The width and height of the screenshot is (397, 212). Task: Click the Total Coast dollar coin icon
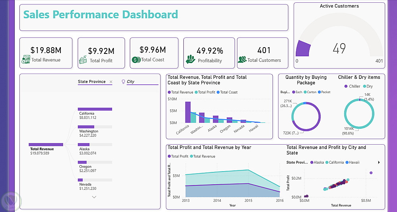pos(136,60)
